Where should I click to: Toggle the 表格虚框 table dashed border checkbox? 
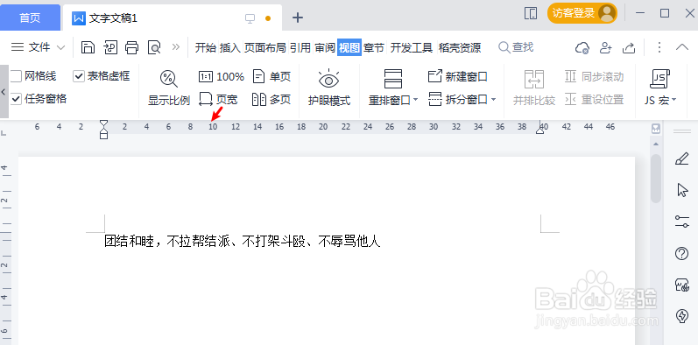coord(79,76)
